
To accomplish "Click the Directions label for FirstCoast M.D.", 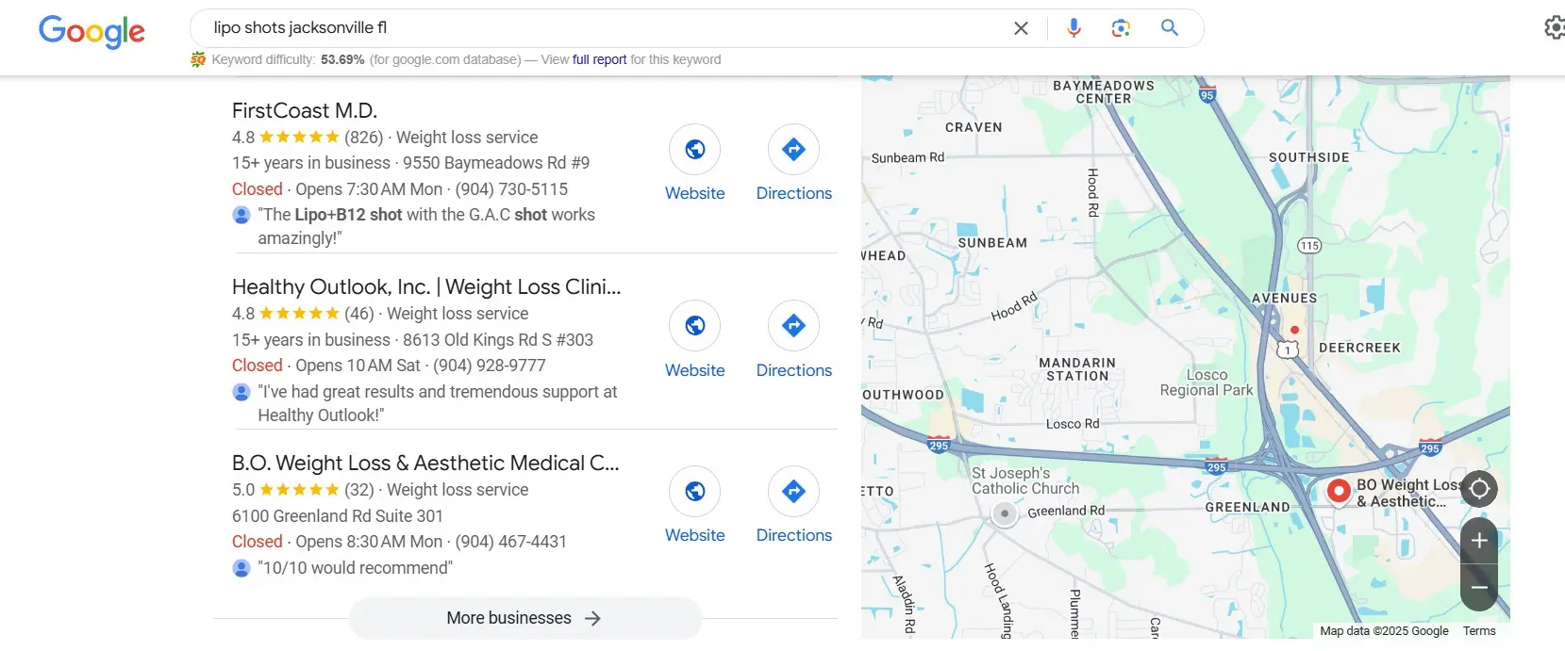I will click(794, 193).
